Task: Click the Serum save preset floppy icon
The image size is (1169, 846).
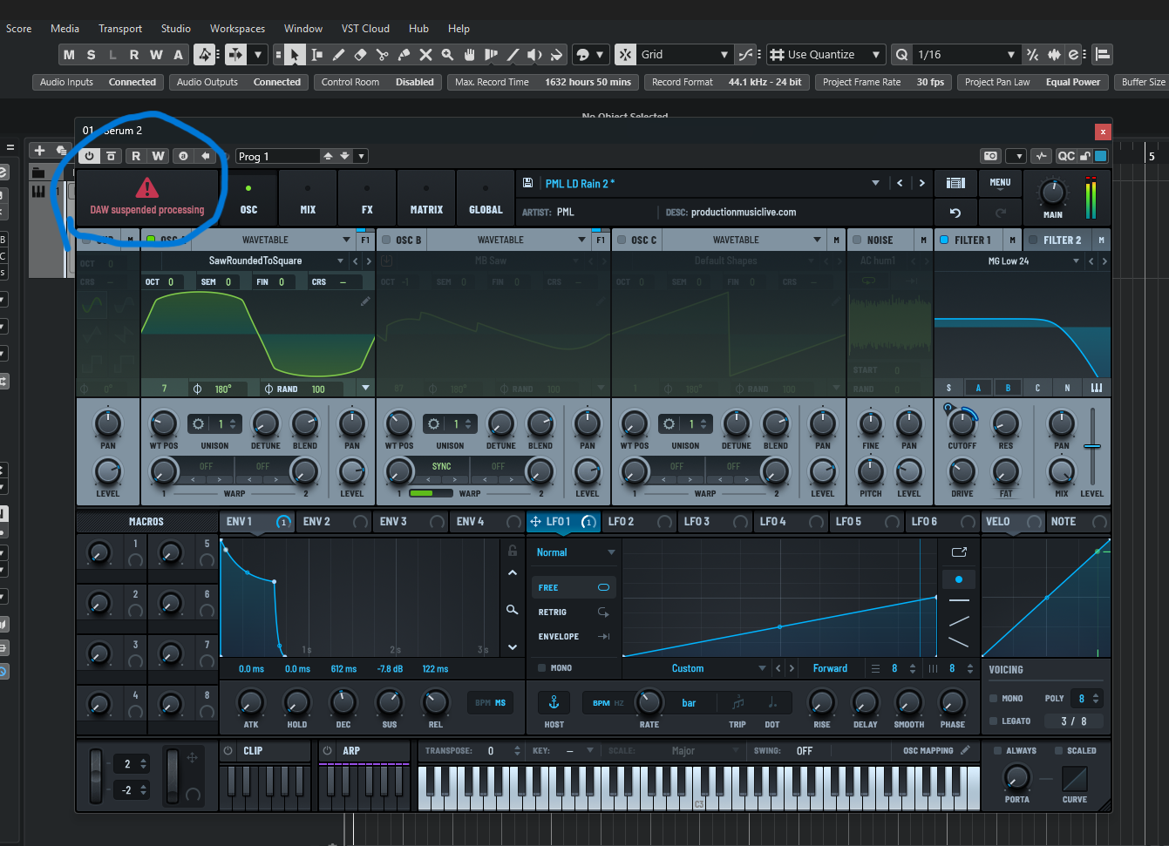Action: (527, 183)
